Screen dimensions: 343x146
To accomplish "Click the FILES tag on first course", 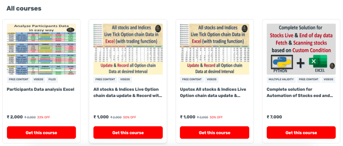I will [x=52, y=80].
